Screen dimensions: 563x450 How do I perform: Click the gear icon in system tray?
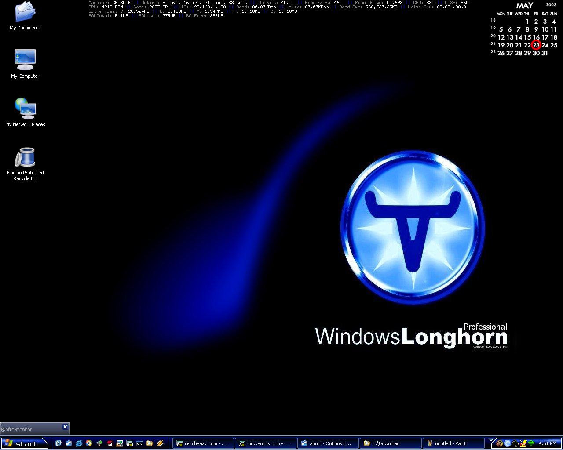(x=499, y=443)
